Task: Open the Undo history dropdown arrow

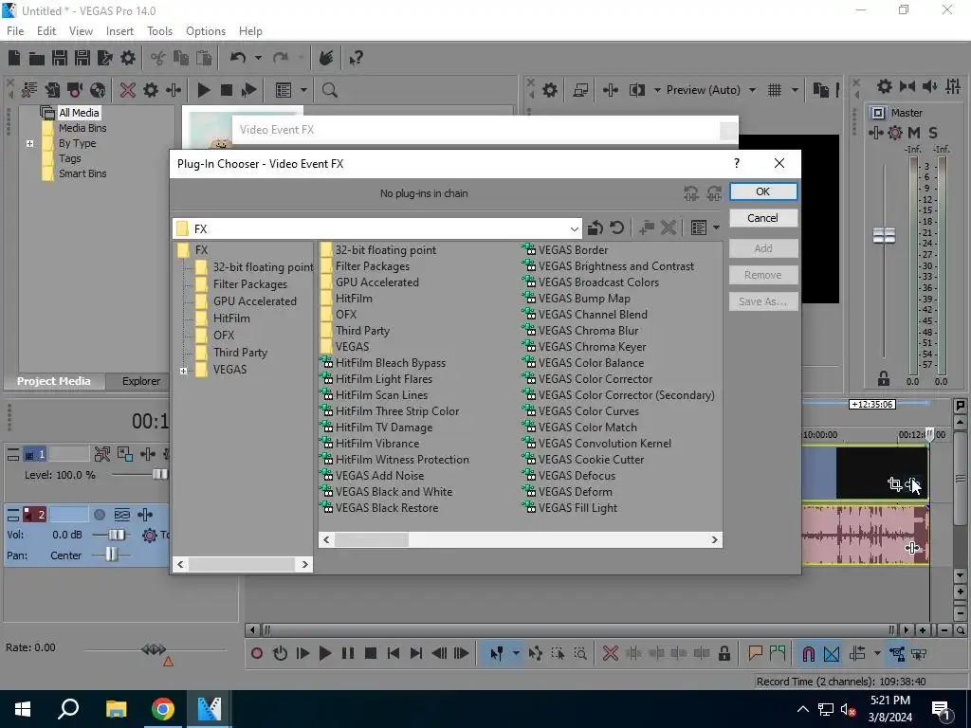Action: [258, 58]
